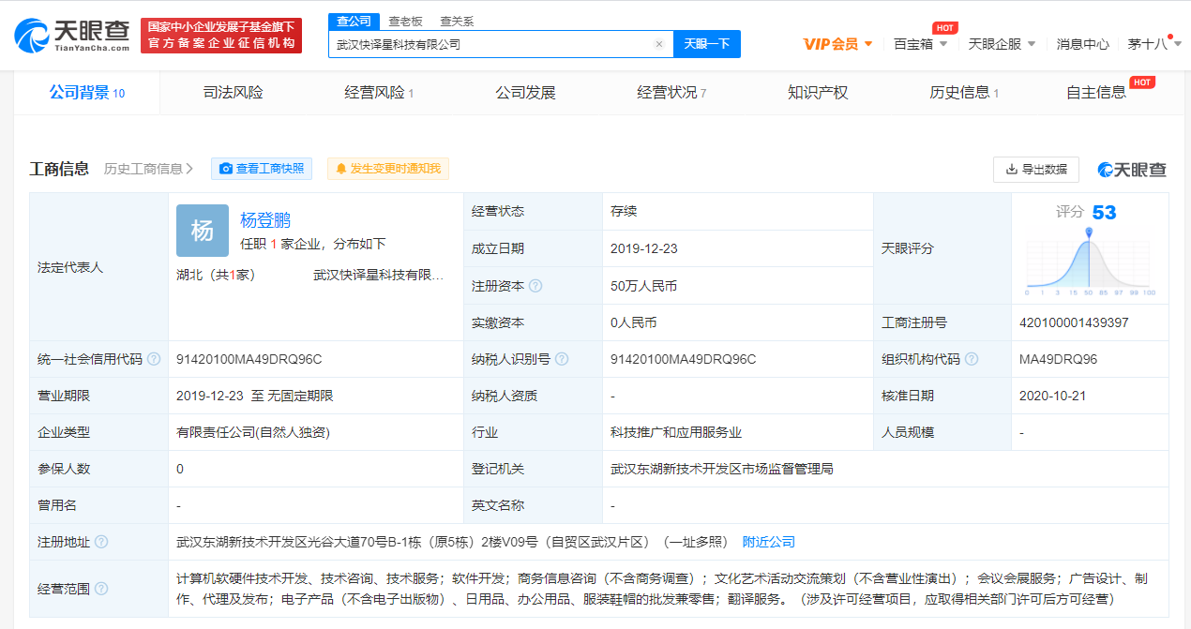Open help icon next to 纳税人识别号
The width and height of the screenshot is (1191, 629).
[x=562, y=359]
